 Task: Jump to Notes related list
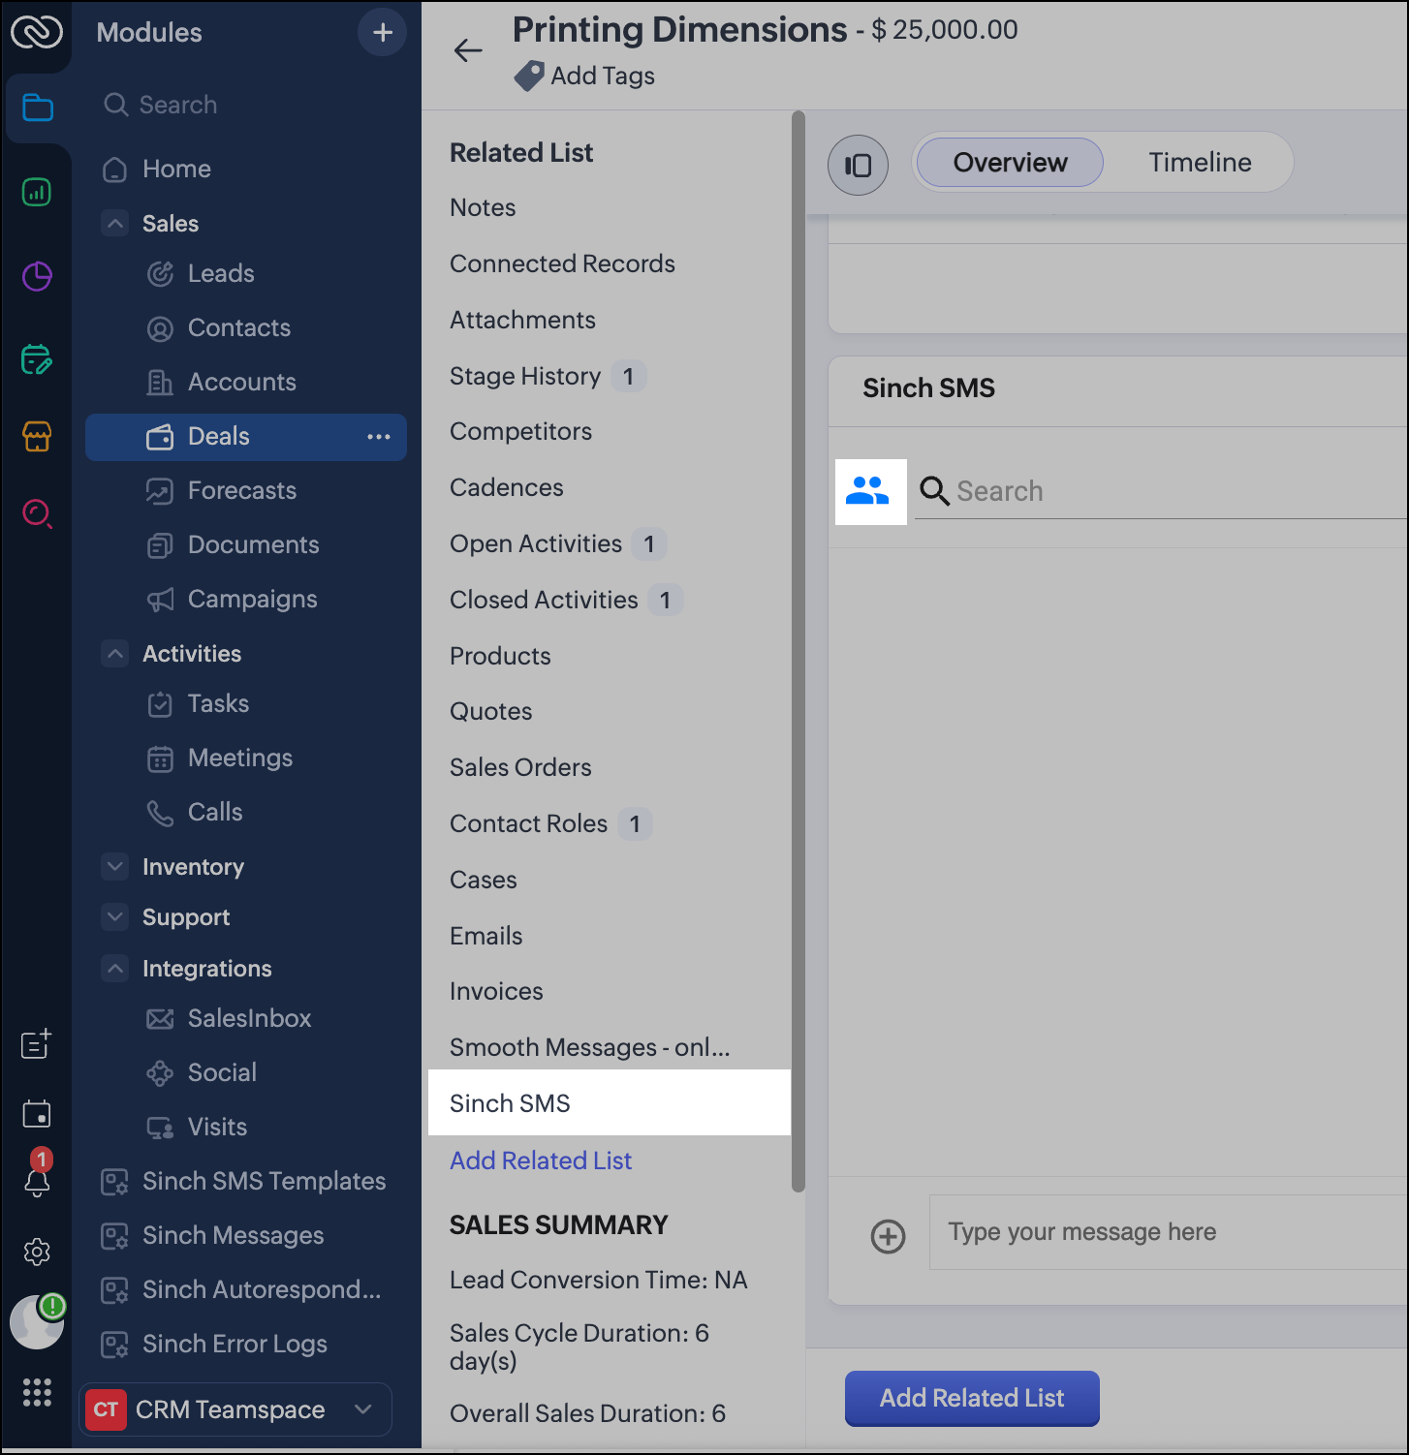coord(483,207)
